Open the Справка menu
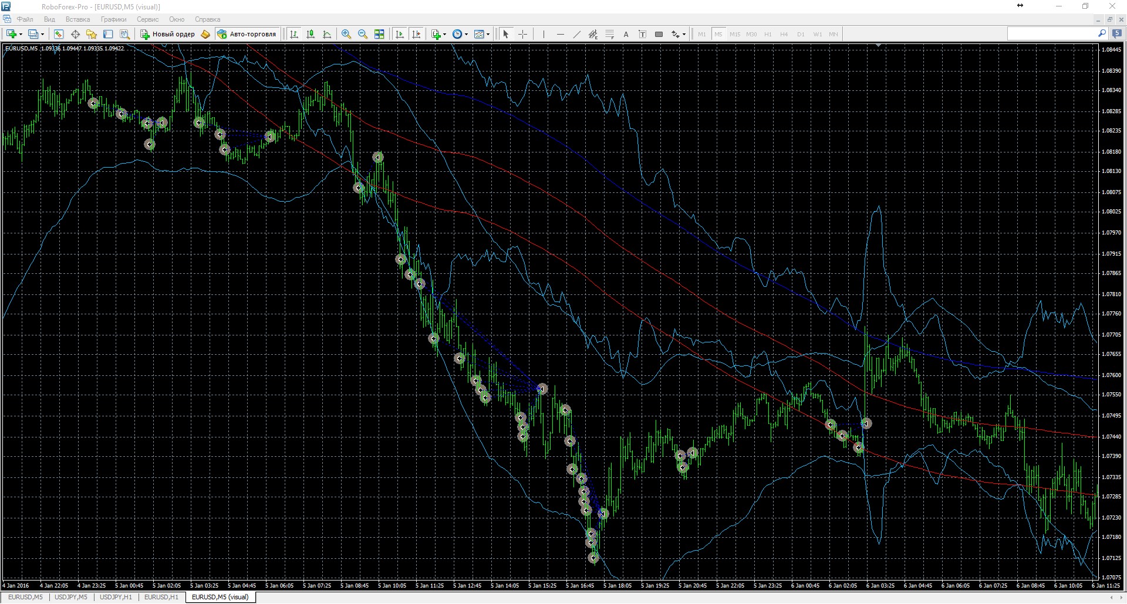Screen dimensions: 1127x604 coord(208,19)
